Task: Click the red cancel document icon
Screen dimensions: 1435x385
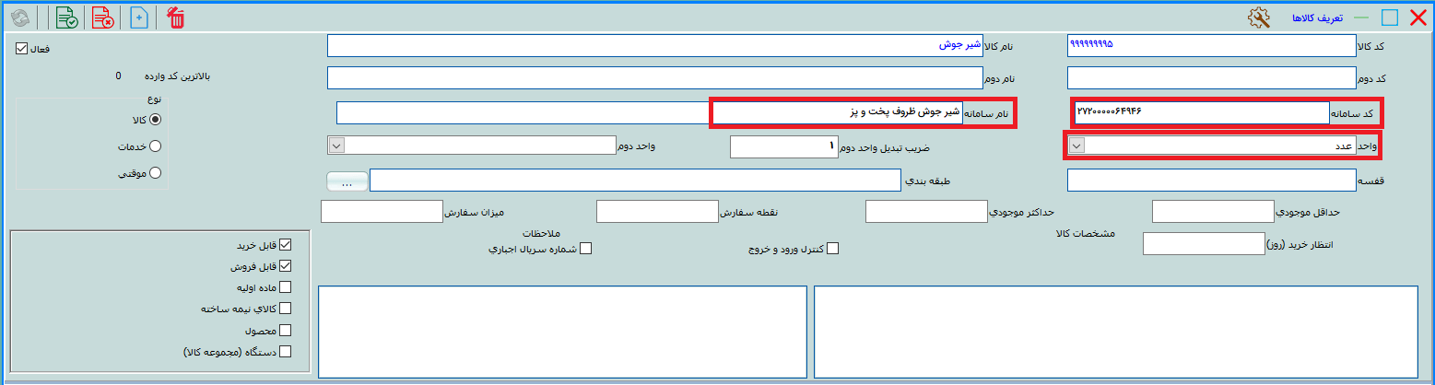Action: (102, 17)
